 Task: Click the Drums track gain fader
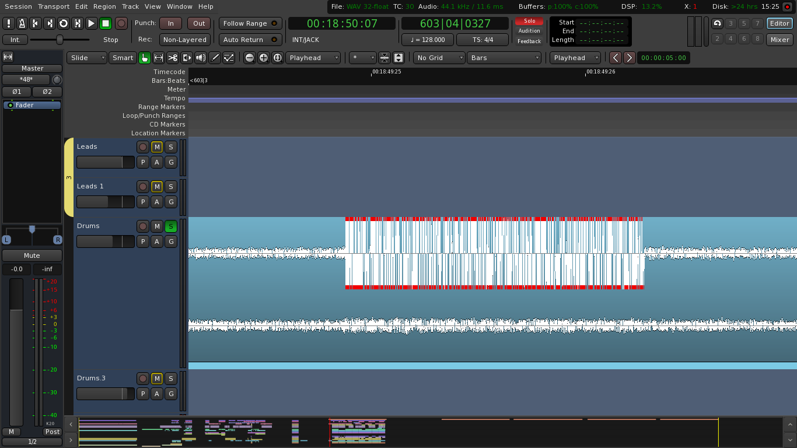pos(106,242)
